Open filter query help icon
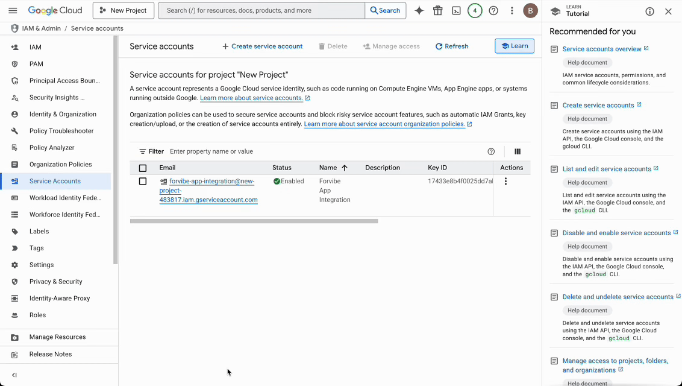This screenshot has height=386, width=682. pos(491,151)
